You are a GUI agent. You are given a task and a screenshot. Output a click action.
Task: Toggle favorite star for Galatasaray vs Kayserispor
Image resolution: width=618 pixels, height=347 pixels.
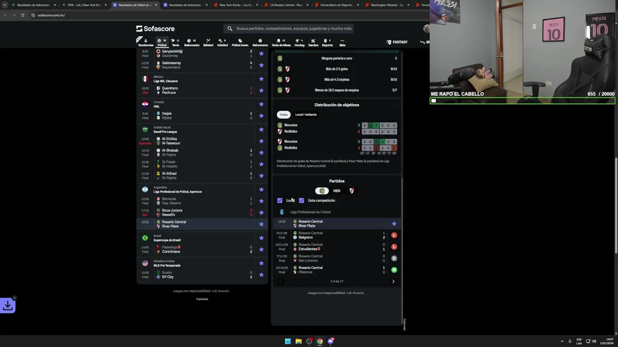(x=261, y=65)
